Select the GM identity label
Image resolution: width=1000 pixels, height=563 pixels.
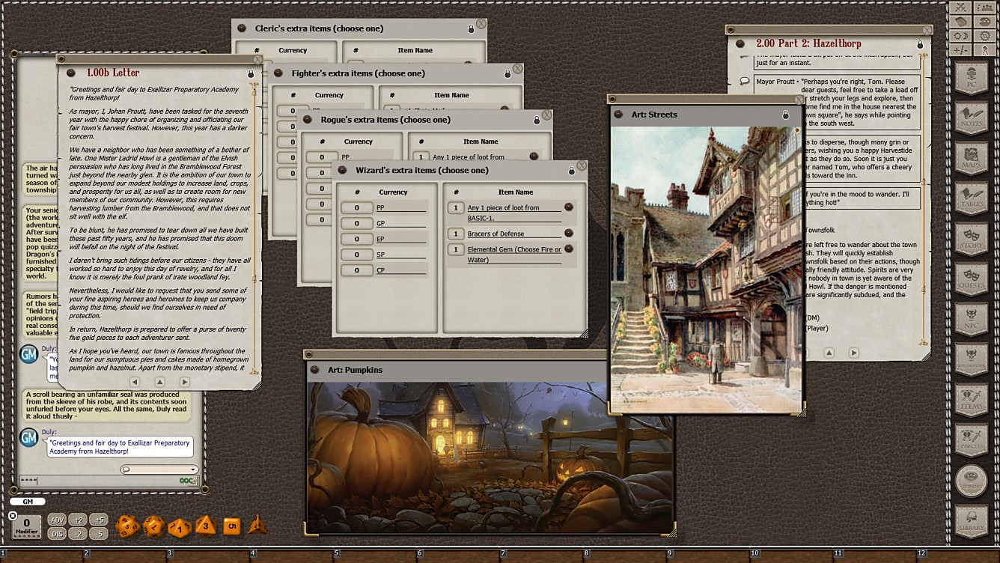pos(28,502)
